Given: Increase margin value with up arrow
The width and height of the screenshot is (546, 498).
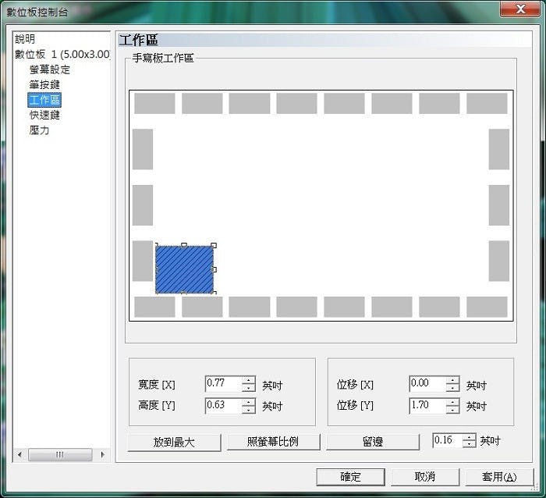Looking at the screenshot, I should [x=469, y=437].
